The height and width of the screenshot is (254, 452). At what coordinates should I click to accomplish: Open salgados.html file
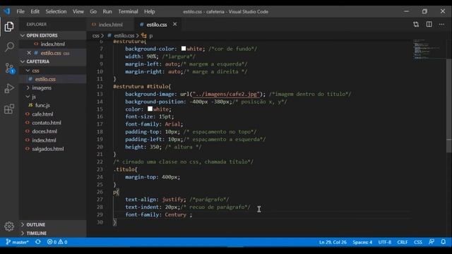[48, 149]
